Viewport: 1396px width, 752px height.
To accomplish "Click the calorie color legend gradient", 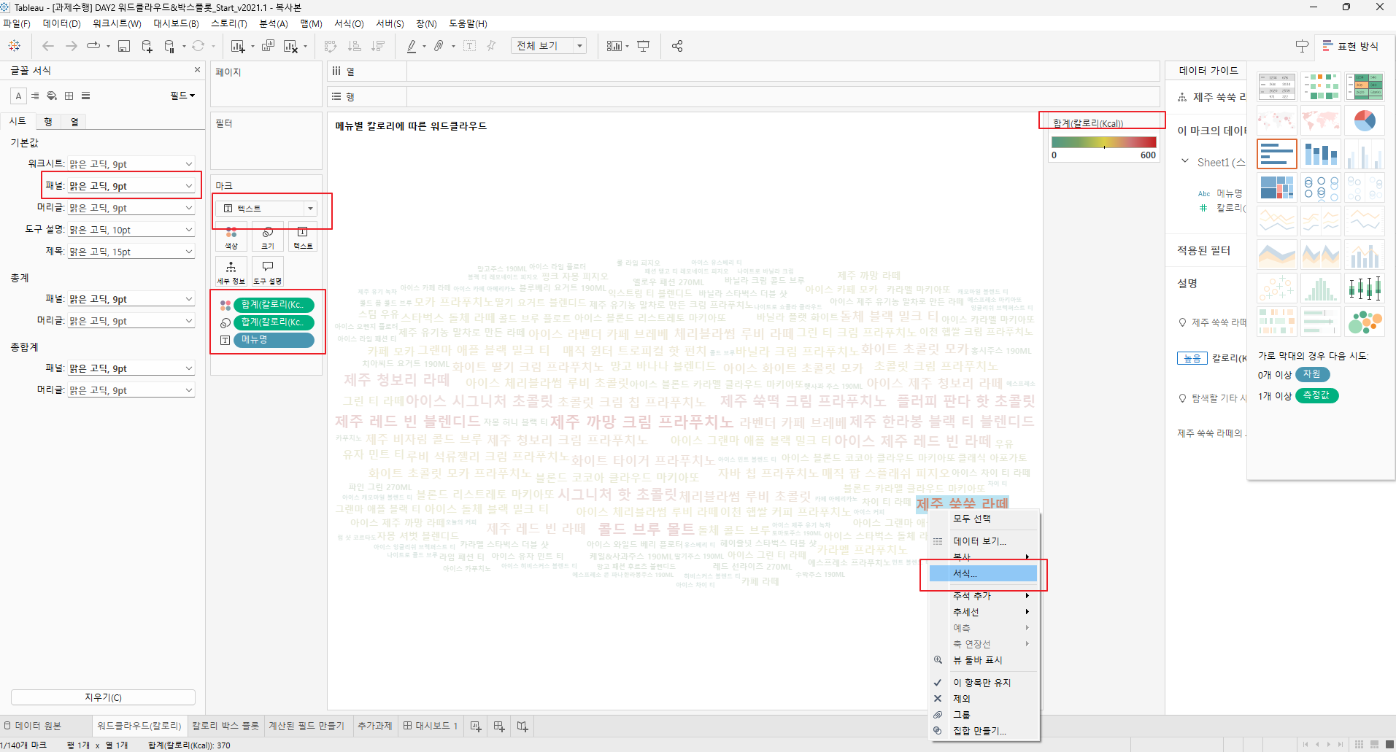I will pos(1103,142).
